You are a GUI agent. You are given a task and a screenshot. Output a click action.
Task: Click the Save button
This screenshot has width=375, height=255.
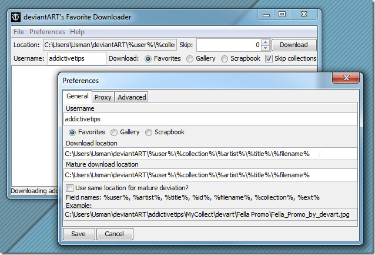tap(79, 234)
